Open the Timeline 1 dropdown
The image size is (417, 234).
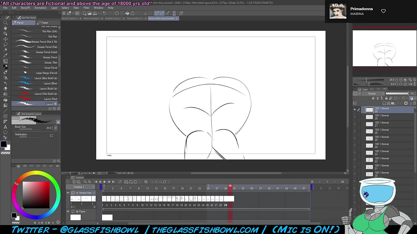[x=93, y=187]
